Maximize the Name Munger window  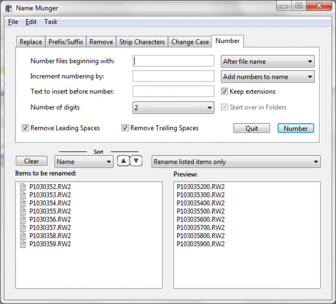(299, 5)
